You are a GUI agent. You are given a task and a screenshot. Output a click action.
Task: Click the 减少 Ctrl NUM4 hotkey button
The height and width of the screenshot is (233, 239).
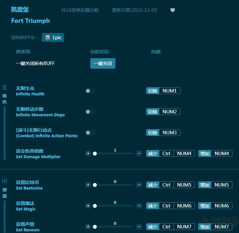170,154
